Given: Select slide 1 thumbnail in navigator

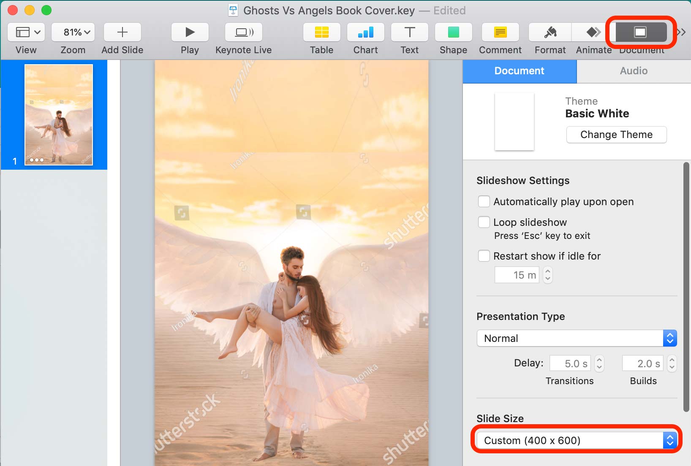Looking at the screenshot, I should (59, 114).
